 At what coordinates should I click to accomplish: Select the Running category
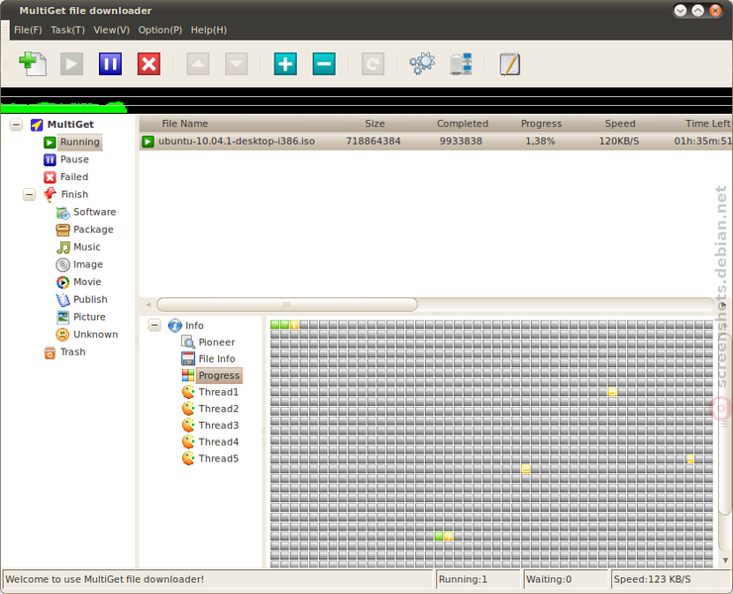point(80,143)
